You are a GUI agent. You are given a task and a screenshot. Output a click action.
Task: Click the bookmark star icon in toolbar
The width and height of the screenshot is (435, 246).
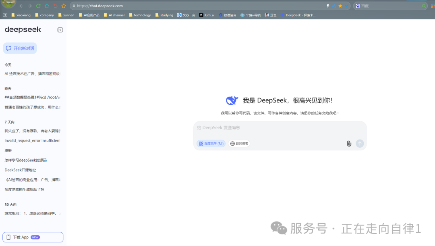point(64,6)
